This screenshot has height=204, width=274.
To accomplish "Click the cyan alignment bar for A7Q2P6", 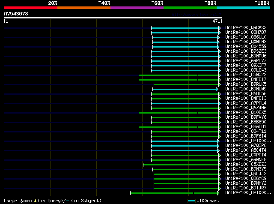I will pos(184,146).
